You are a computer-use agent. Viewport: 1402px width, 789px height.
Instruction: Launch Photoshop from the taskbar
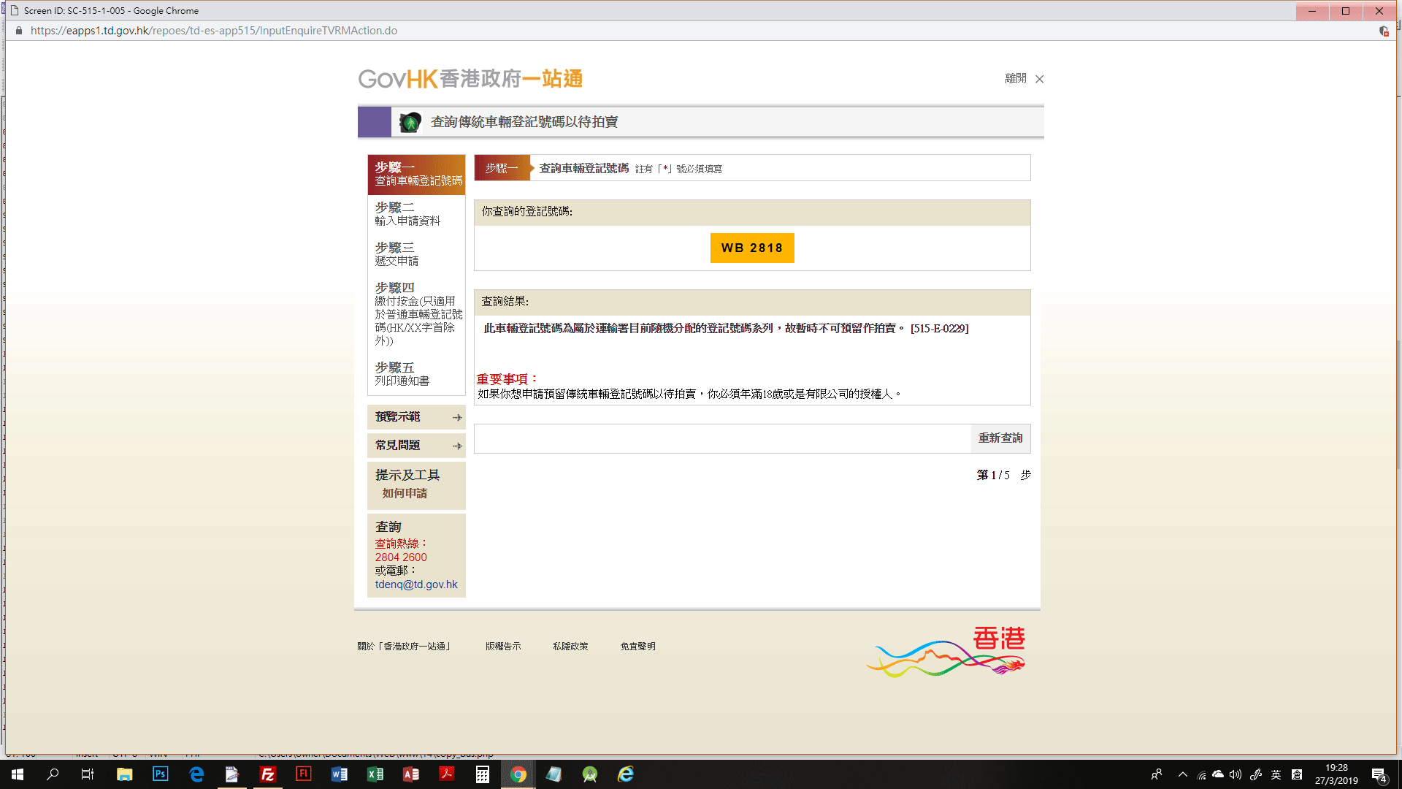(x=160, y=774)
